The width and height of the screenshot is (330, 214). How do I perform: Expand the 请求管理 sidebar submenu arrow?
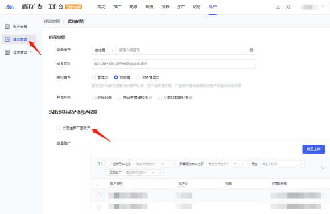(x=31, y=52)
